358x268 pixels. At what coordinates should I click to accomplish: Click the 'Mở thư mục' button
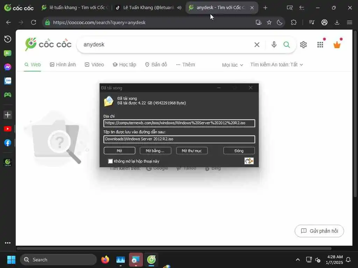tap(192, 151)
